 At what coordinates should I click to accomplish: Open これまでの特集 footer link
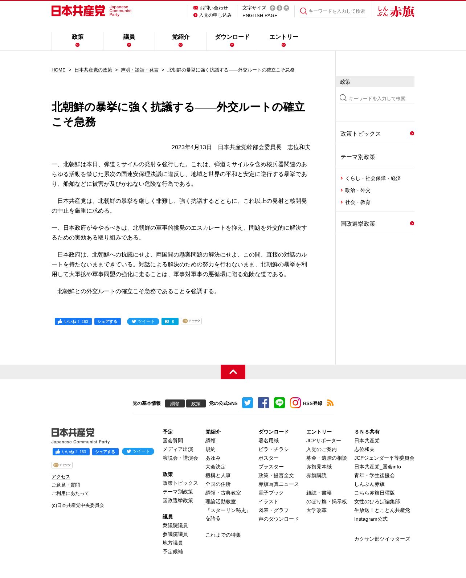(x=223, y=535)
